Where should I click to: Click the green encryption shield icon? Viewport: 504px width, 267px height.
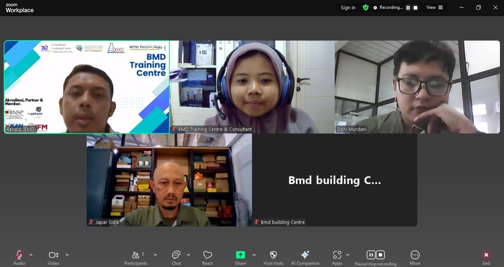point(366,7)
